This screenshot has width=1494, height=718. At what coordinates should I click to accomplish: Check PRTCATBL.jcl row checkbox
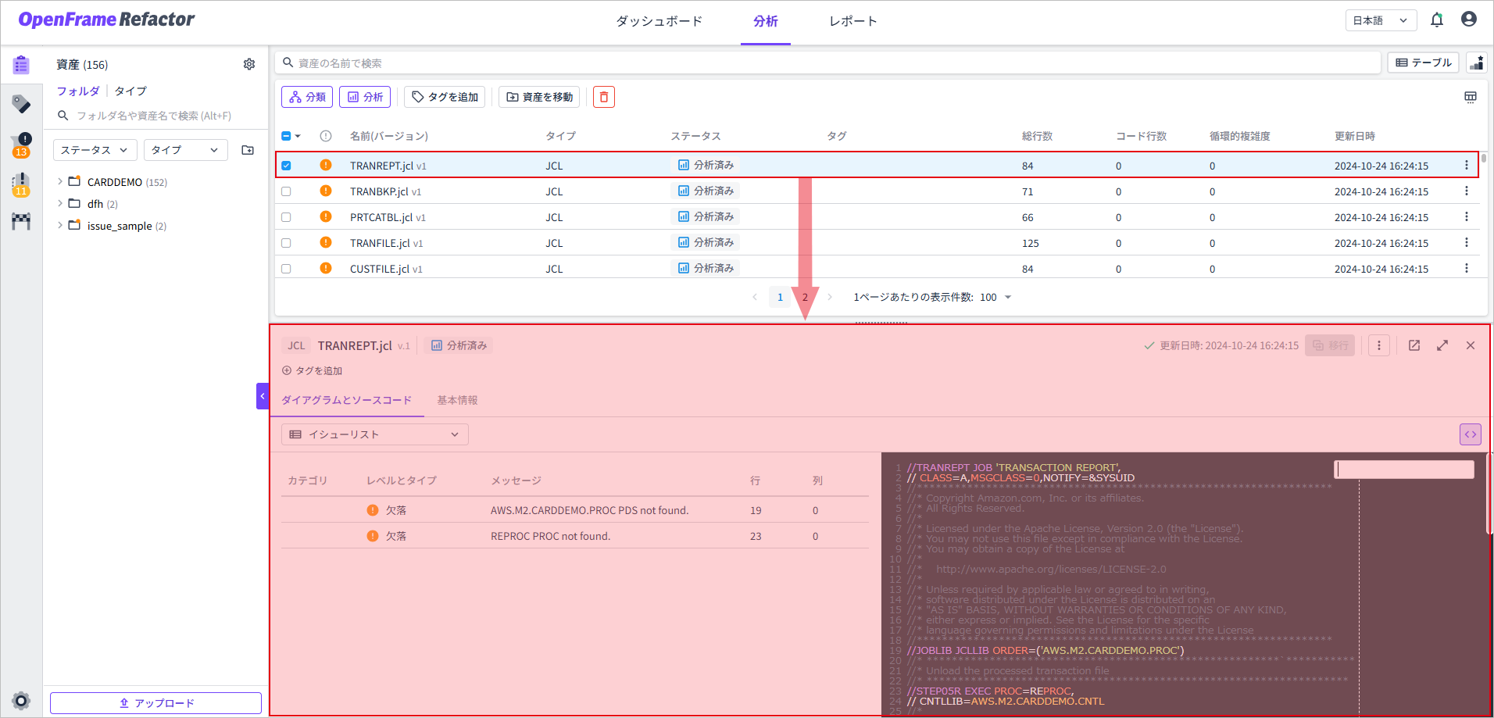click(x=286, y=217)
